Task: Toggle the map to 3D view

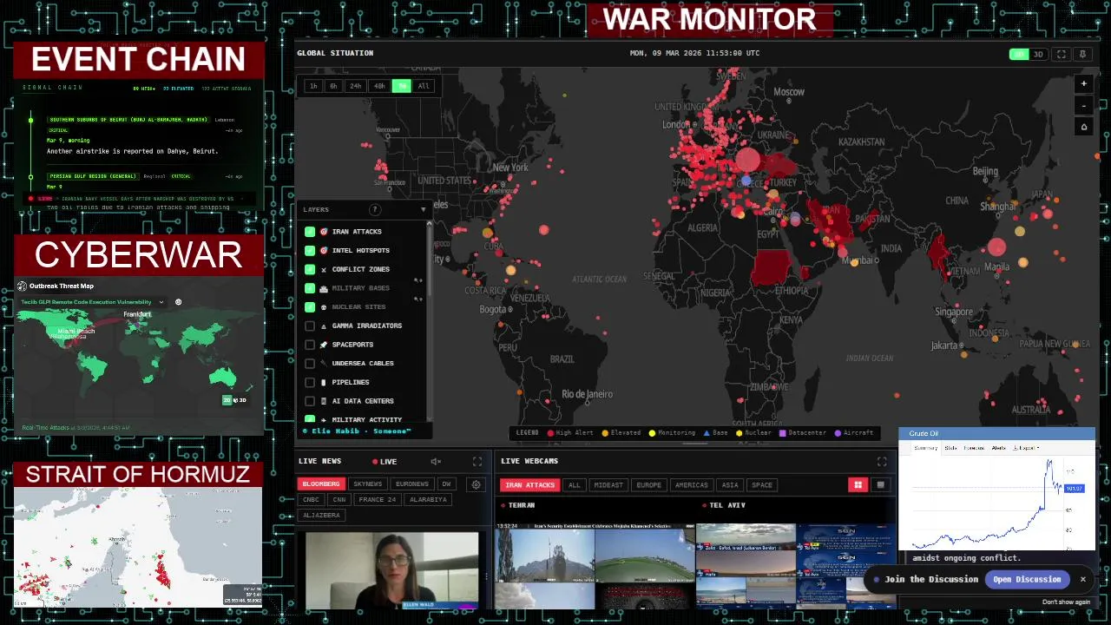Action: click(1037, 54)
